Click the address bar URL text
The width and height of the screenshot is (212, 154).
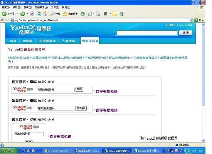36,20
